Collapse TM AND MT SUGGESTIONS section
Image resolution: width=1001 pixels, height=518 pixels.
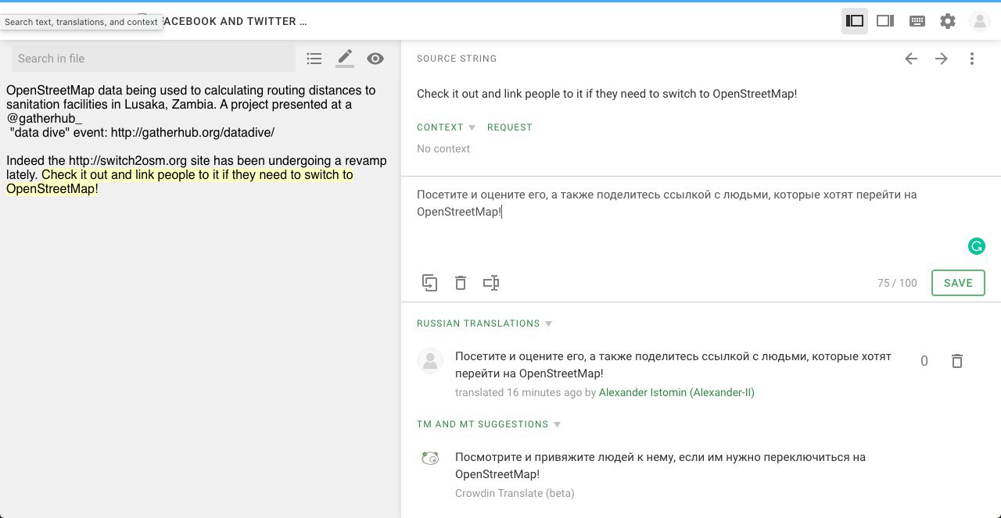(x=489, y=424)
